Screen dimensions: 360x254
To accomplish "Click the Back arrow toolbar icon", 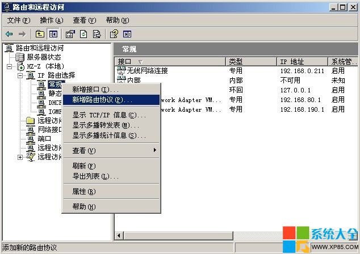I will tap(10, 34).
